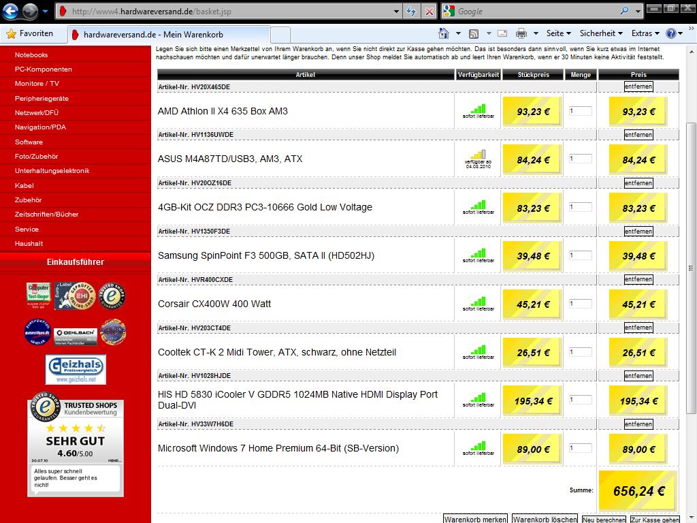Click the quantity field for AMD Athlon II
This screenshot has height=523, width=697.
tap(580, 111)
